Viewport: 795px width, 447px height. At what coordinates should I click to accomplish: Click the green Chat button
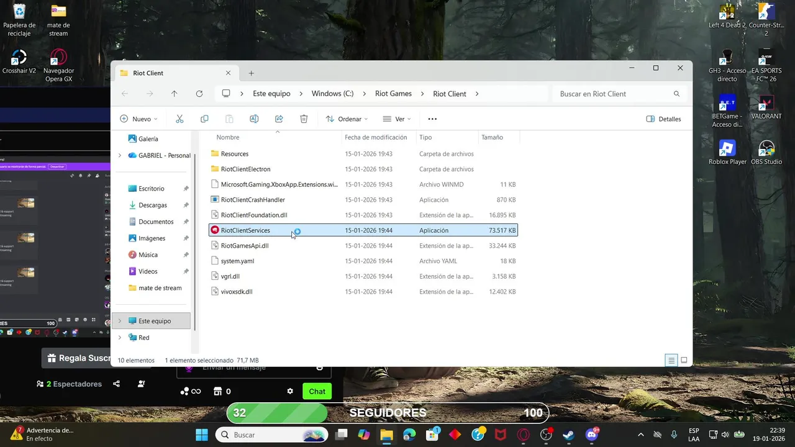(x=317, y=391)
